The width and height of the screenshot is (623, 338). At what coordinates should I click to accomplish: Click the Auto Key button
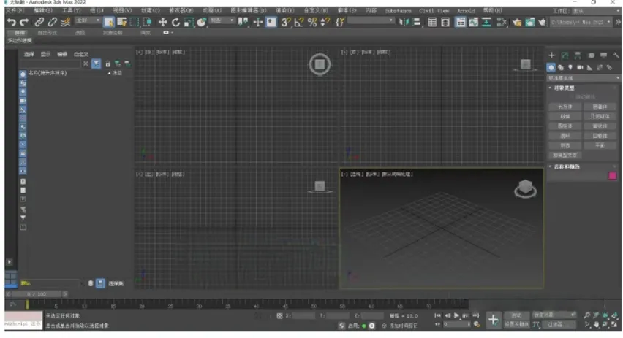pos(516,315)
